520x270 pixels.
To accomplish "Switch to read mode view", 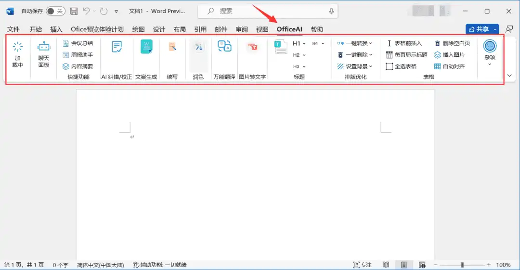I will (x=386, y=265).
